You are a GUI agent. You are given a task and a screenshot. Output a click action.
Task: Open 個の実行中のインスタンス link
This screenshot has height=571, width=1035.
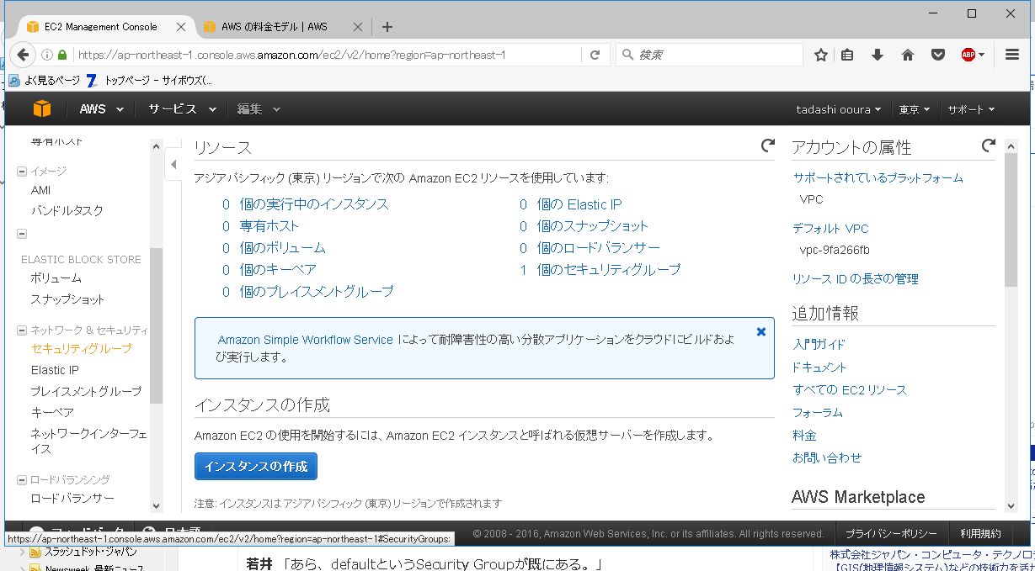(314, 204)
